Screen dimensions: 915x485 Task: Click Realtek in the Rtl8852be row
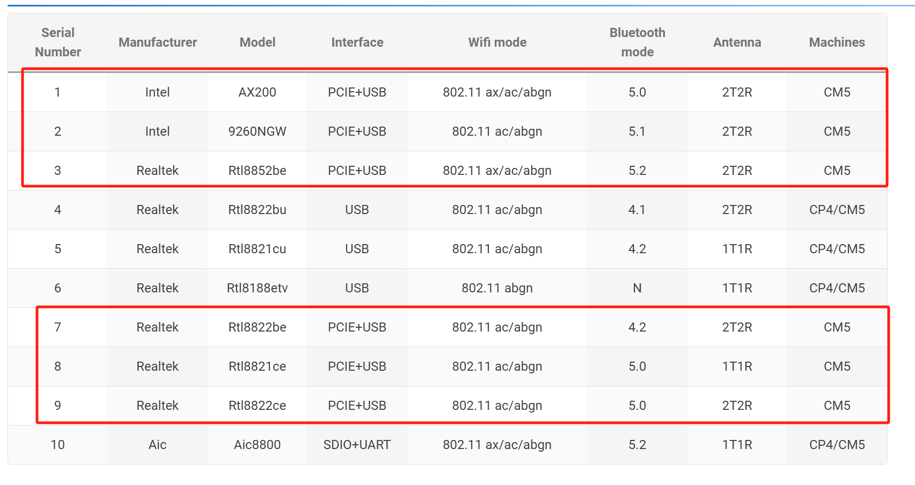click(x=158, y=171)
